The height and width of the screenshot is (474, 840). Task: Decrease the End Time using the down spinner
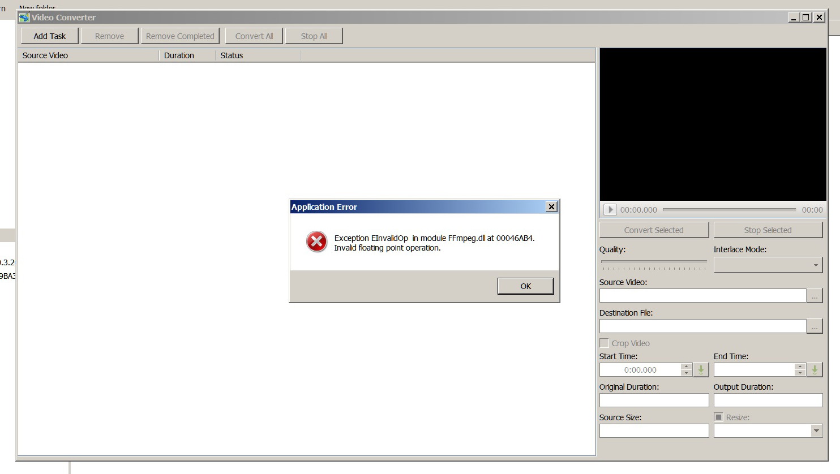tap(799, 373)
